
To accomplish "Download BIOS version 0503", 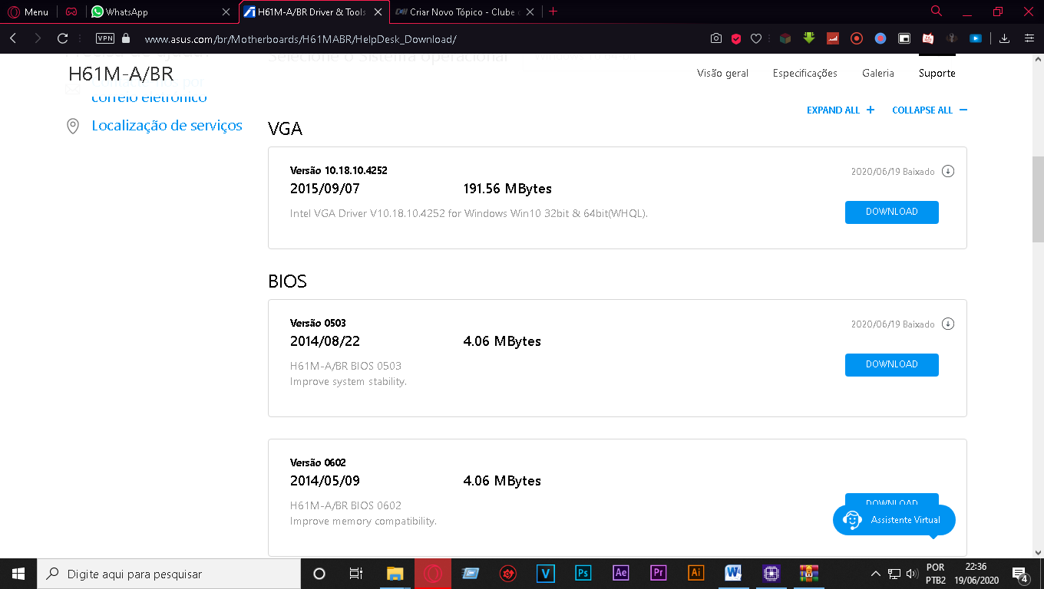I will [x=892, y=365].
